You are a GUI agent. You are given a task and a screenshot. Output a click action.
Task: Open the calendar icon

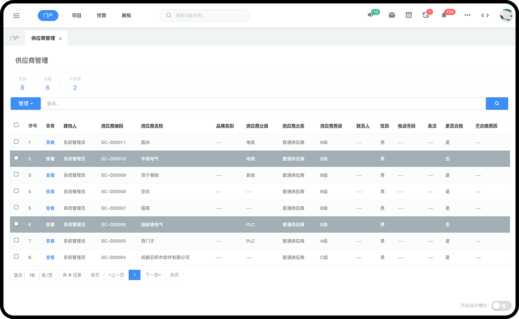click(x=409, y=15)
